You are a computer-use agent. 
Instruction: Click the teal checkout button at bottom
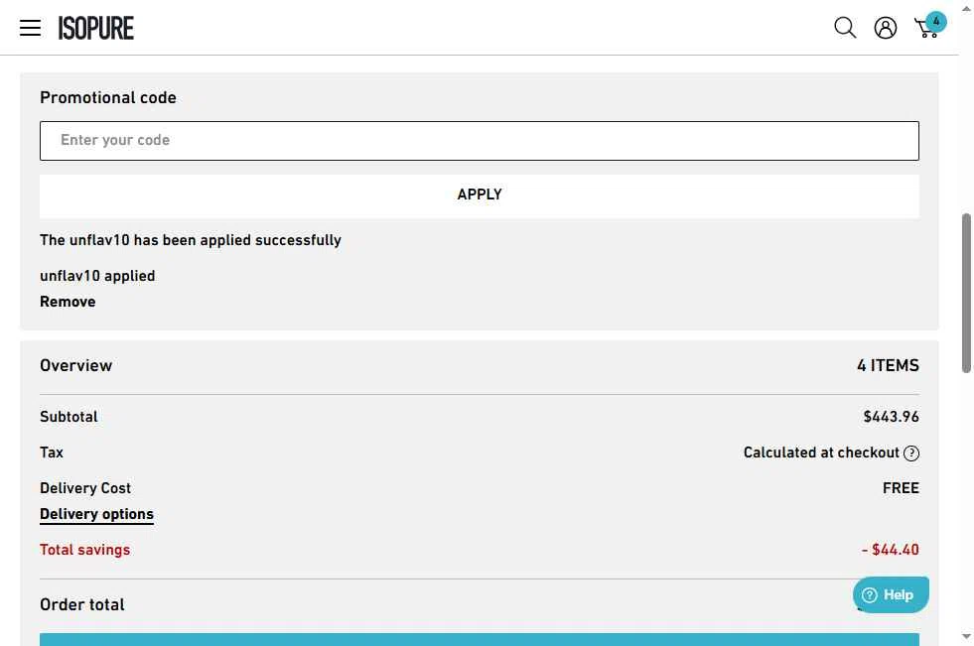point(479,639)
